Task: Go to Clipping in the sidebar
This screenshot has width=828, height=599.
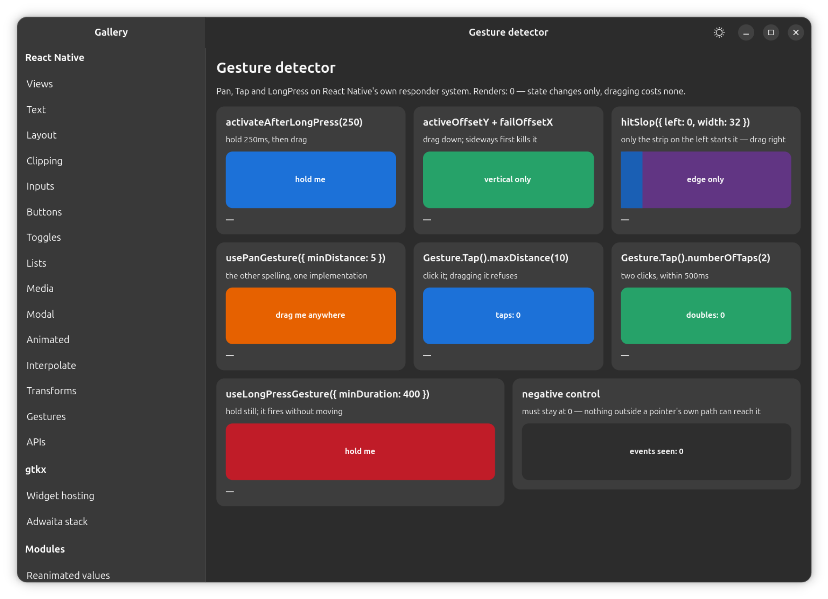Action: pyautogui.click(x=111, y=161)
